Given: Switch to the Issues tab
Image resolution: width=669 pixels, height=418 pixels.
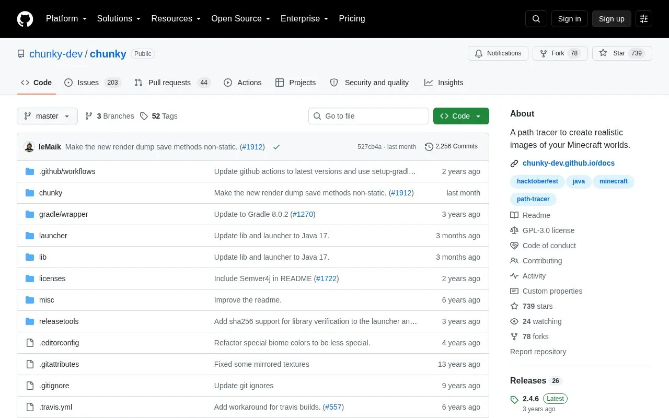Looking at the screenshot, I should (x=93, y=83).
